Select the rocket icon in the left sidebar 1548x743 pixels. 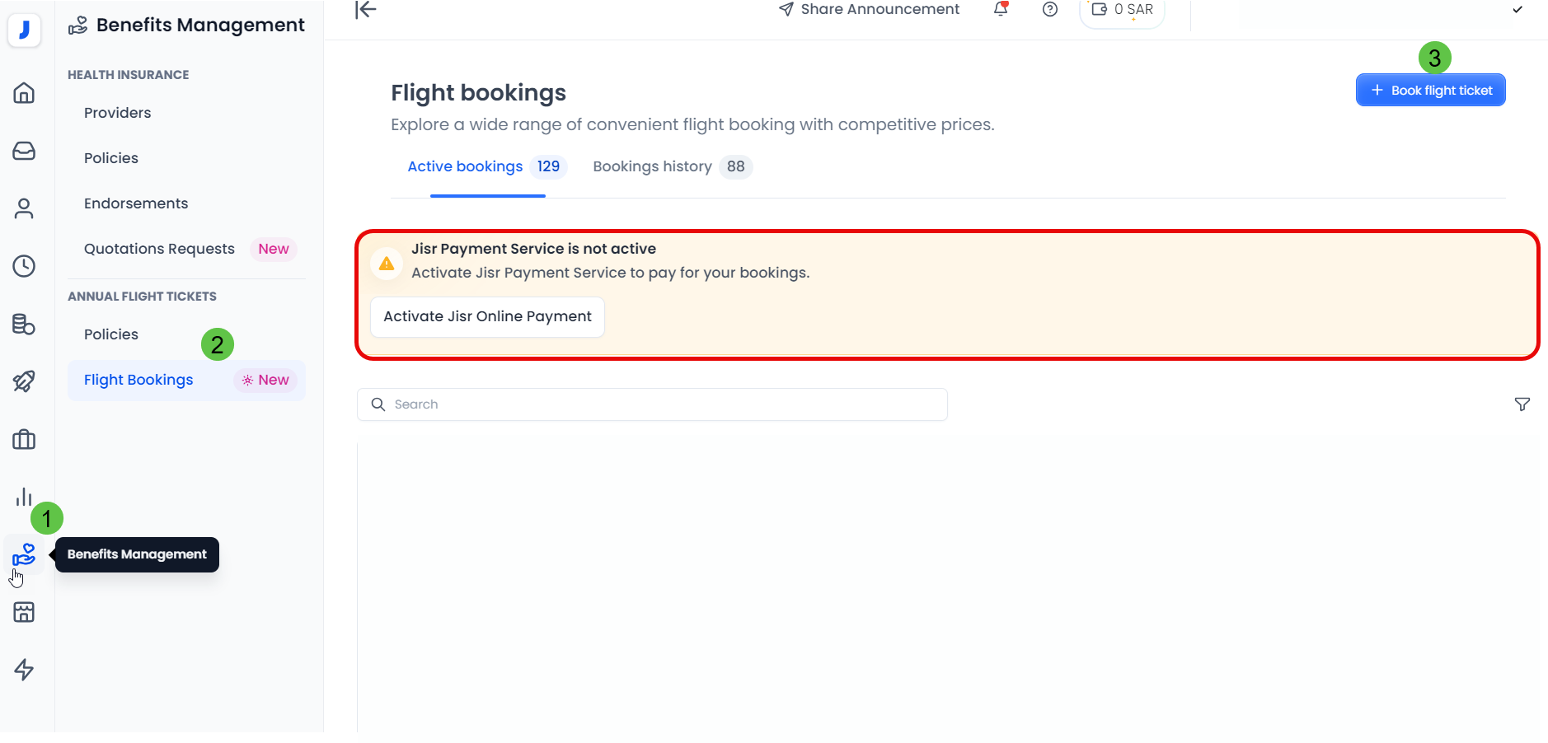24,381
